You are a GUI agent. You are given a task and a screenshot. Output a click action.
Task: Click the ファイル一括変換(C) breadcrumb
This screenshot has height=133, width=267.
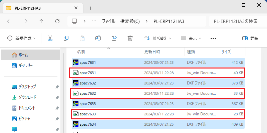(121, 21)
